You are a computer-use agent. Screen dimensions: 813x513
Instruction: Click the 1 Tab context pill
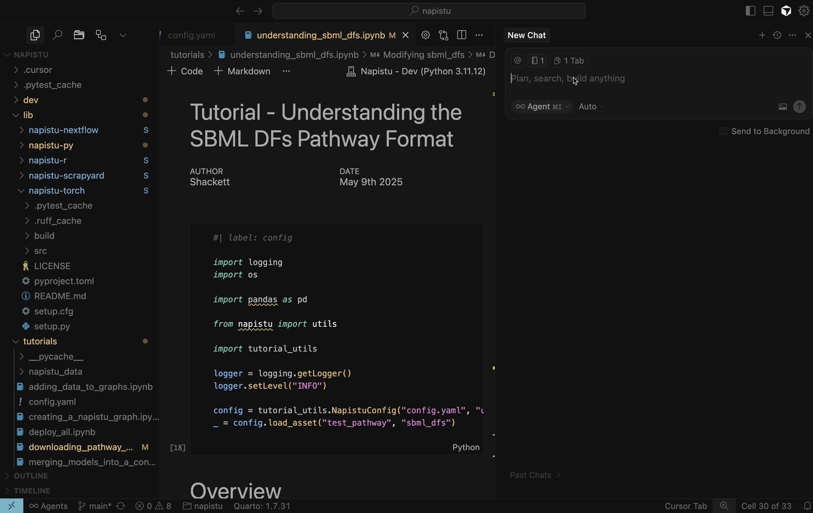[x=568, y=60]
